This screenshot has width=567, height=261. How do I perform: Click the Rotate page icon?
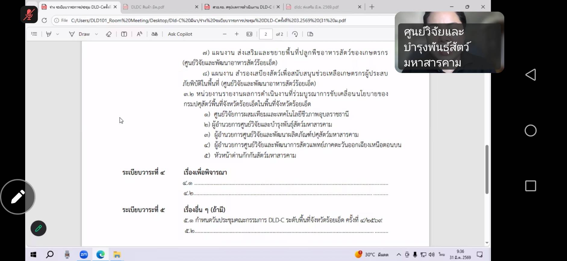[295, 34]
